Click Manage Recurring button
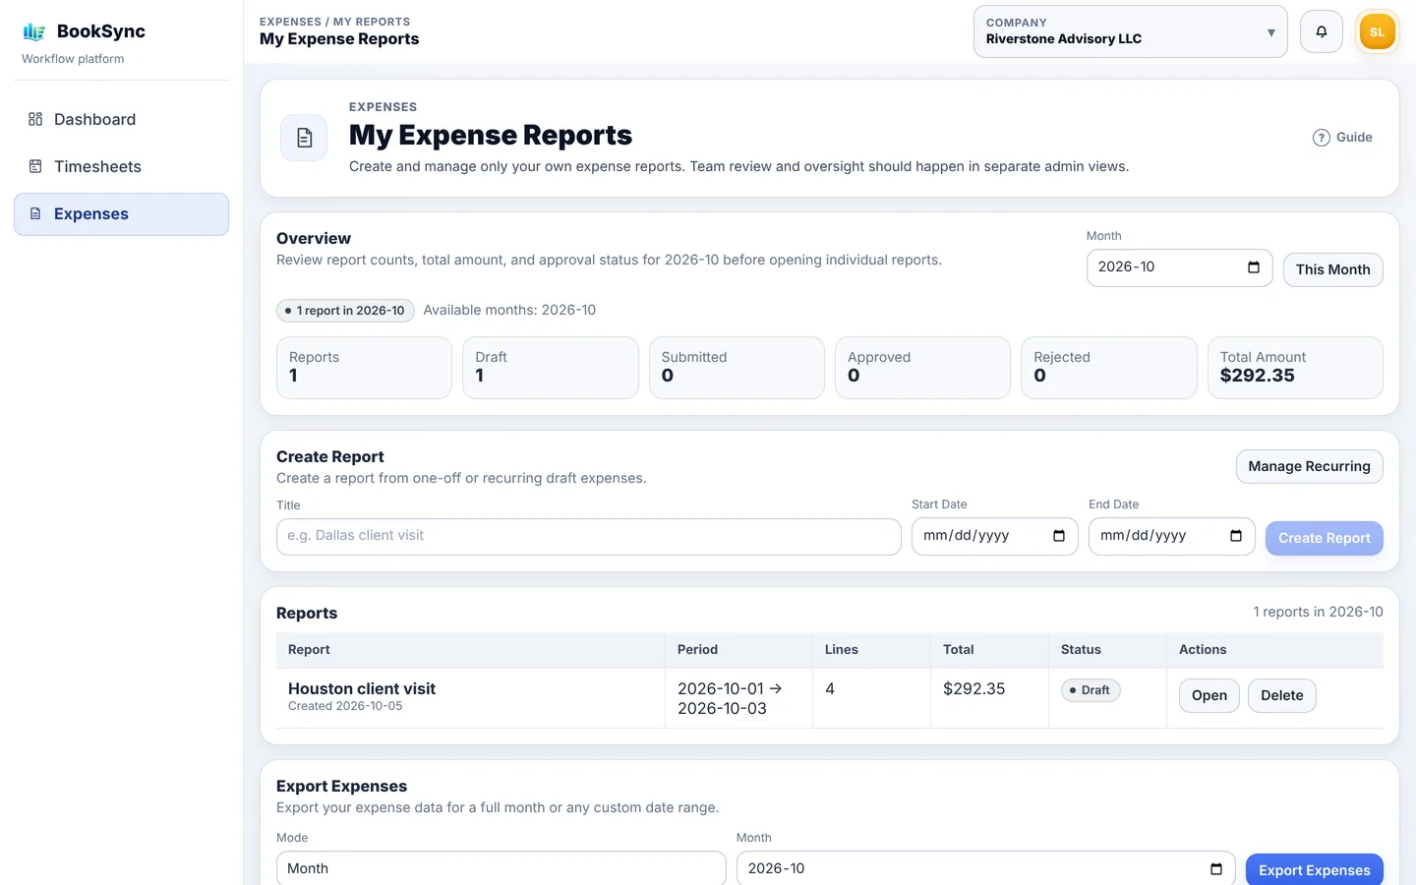The height and width of the screenshot is (885, 1416). point(1309,466)
